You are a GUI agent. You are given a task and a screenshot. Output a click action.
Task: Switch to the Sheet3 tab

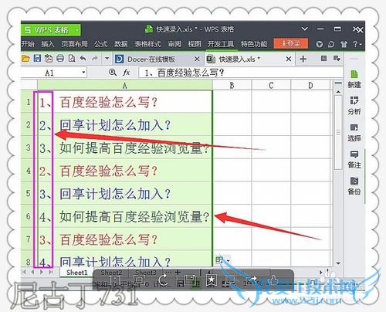[x=146, y=272]
